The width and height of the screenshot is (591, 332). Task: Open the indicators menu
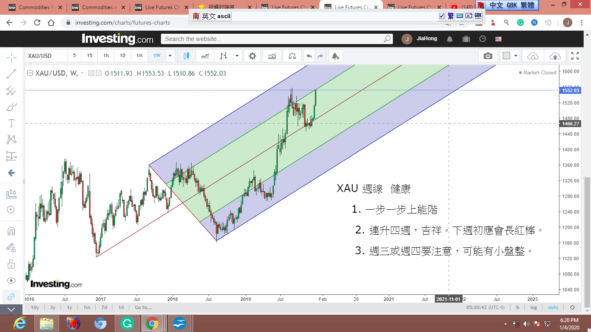tap(272, 56)
